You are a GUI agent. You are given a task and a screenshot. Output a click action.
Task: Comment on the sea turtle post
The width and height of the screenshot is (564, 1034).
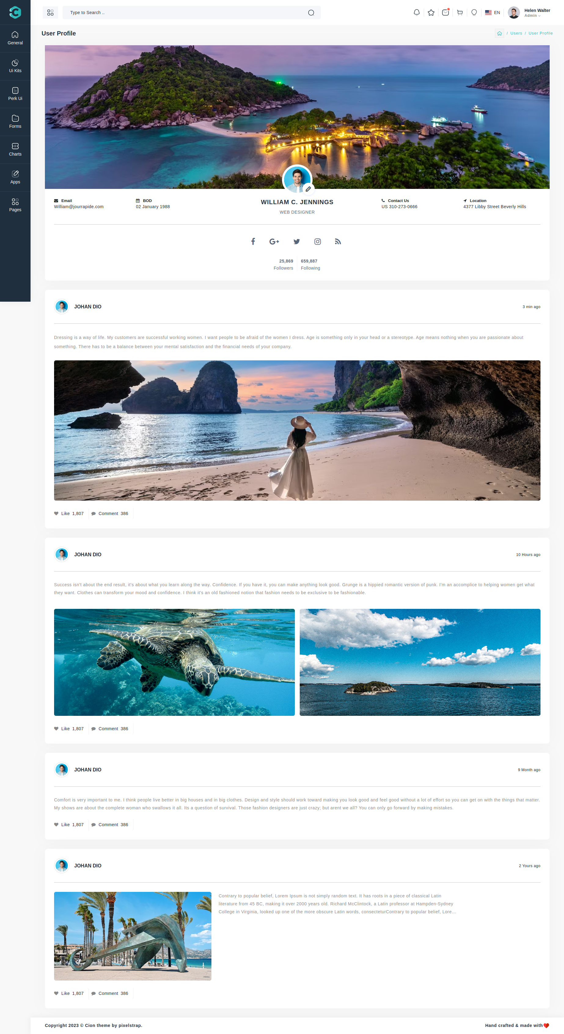(110, 729)
